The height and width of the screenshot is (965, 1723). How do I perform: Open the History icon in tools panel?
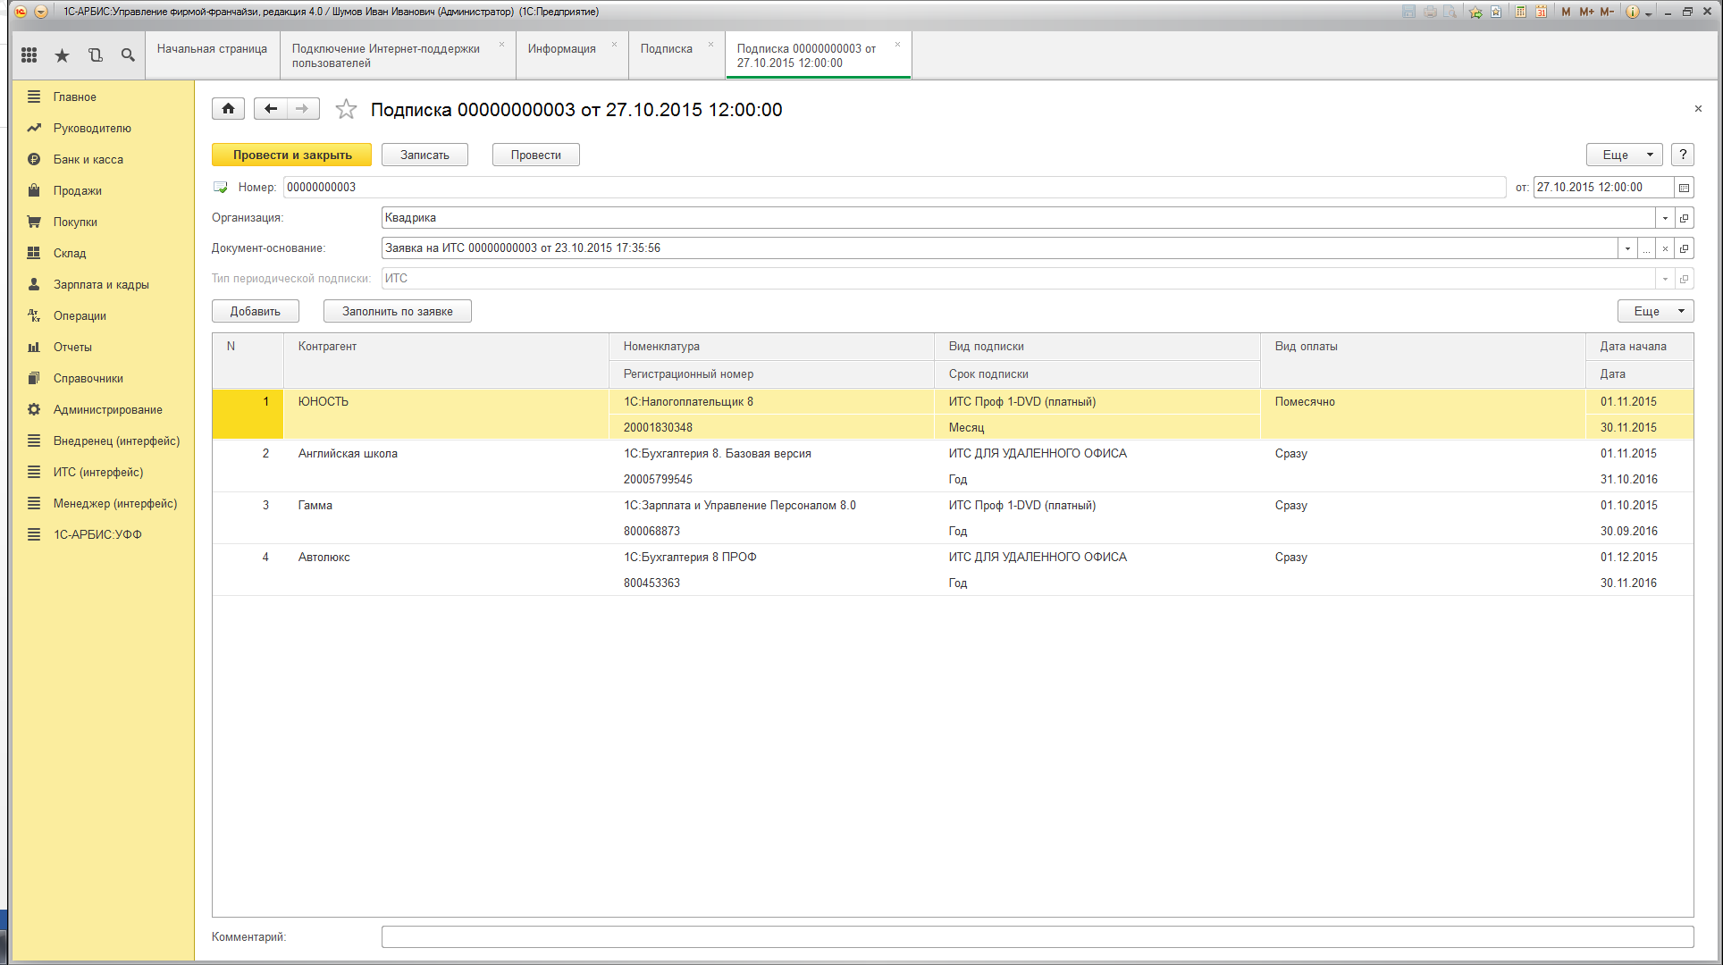pos(96,55)
